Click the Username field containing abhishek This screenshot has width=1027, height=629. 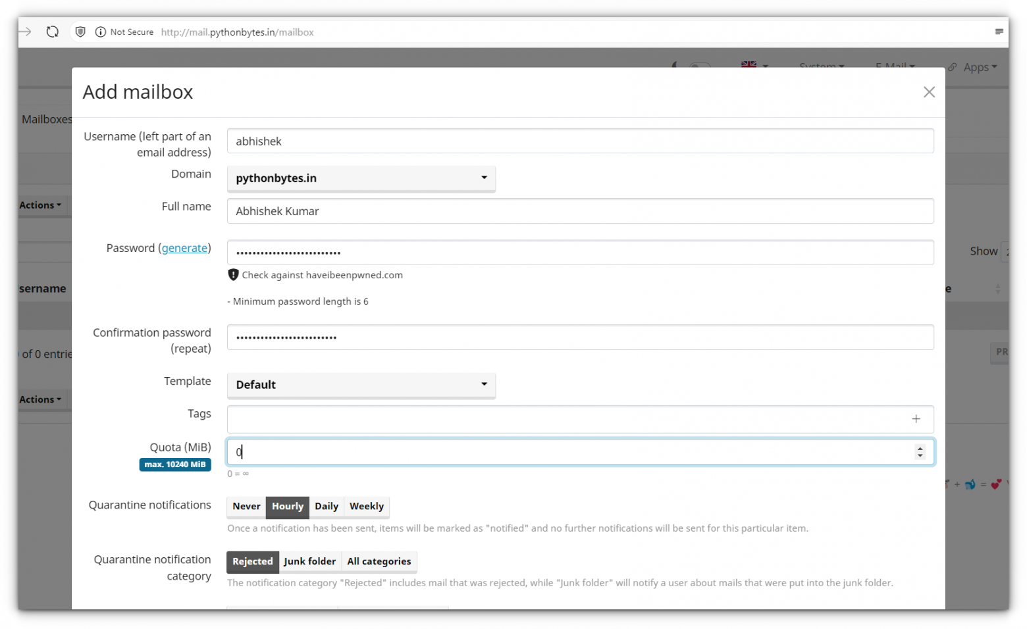pos(580,141)
